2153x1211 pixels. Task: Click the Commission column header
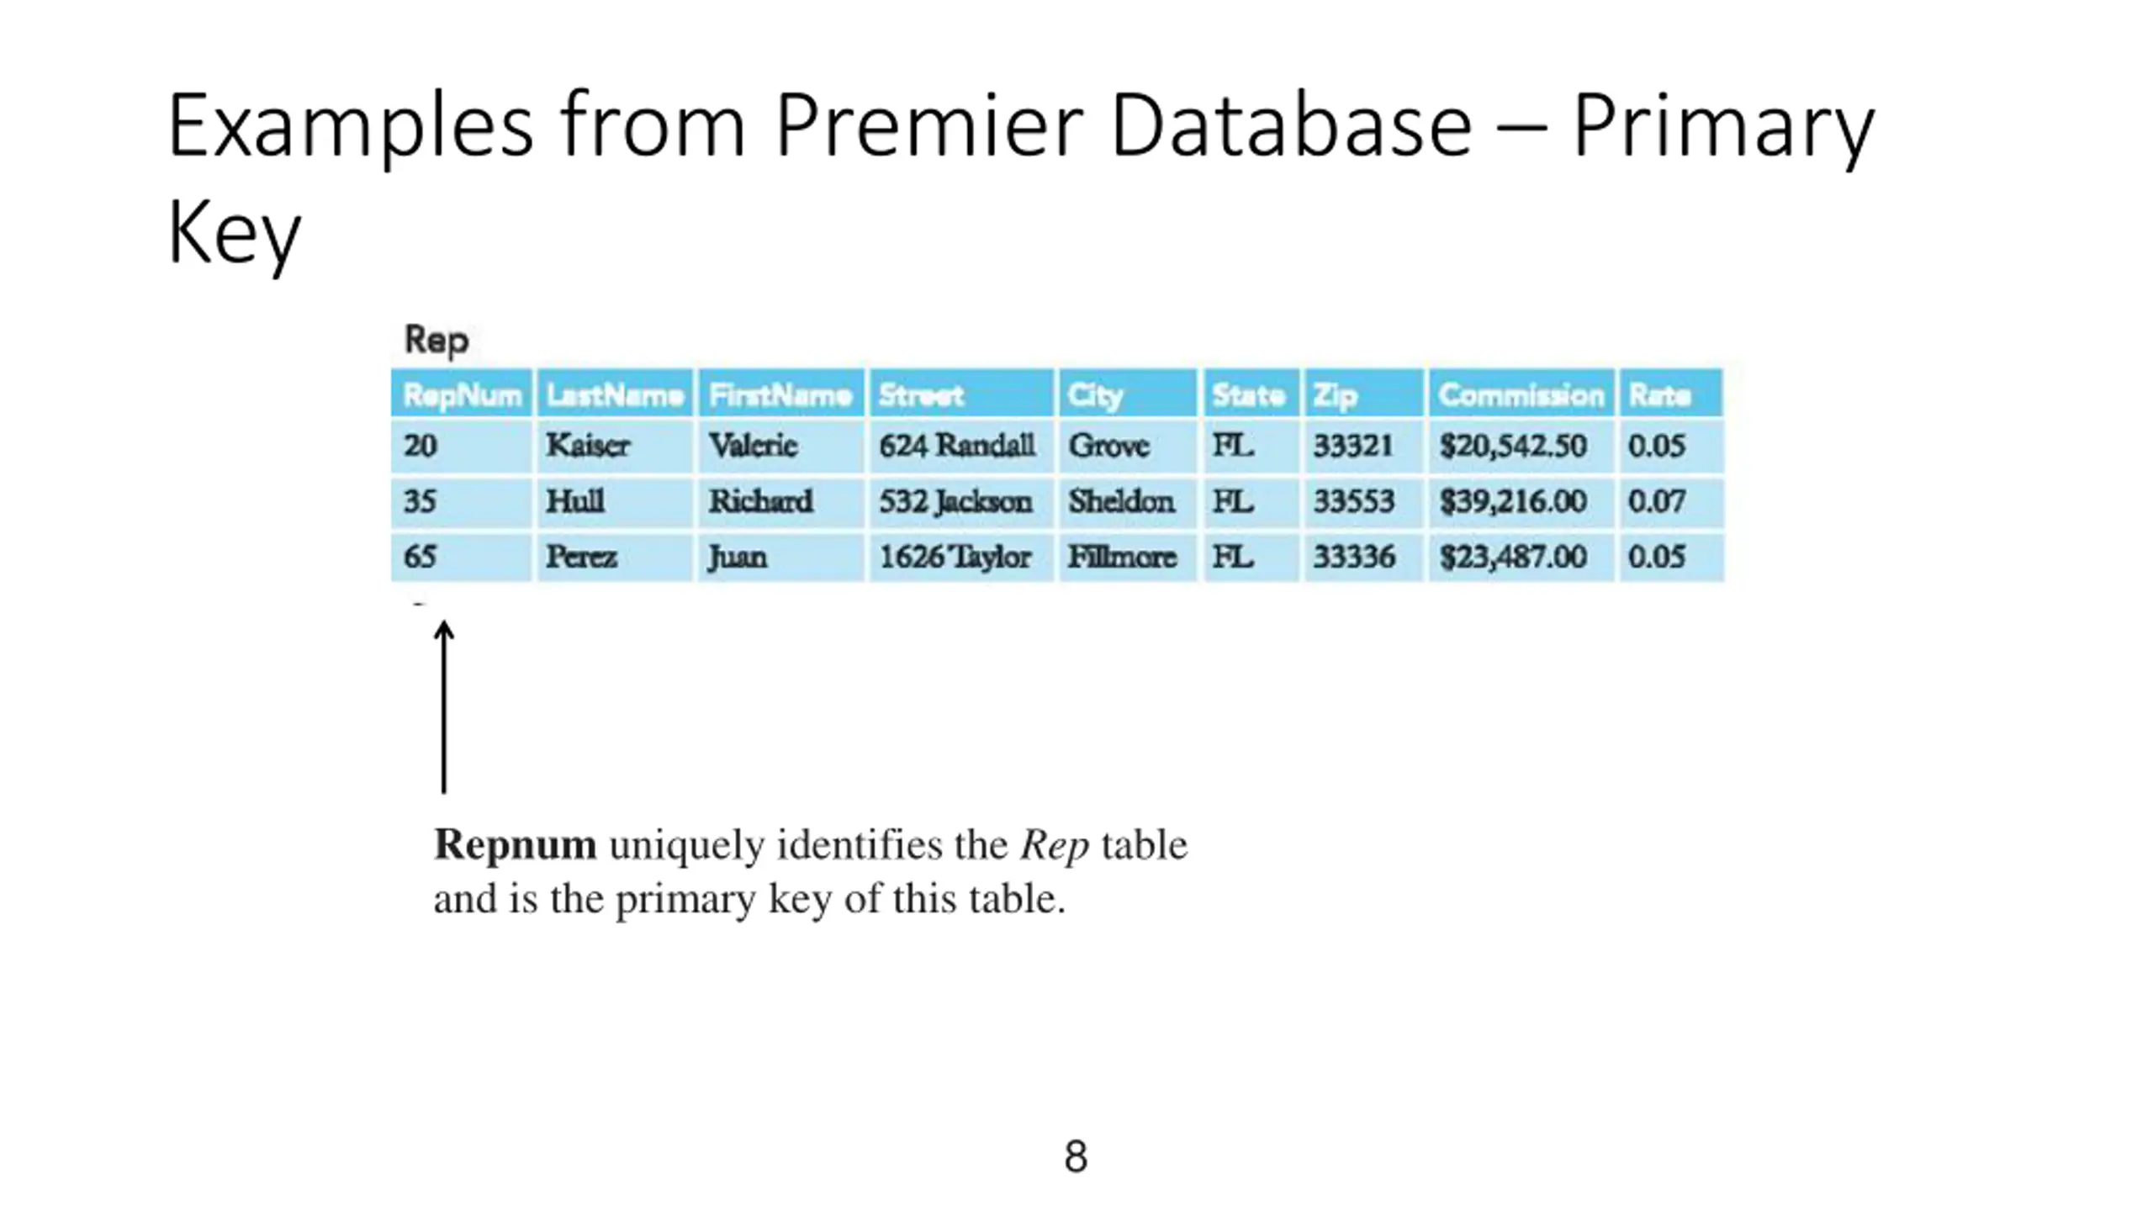tap(1521, 394)
